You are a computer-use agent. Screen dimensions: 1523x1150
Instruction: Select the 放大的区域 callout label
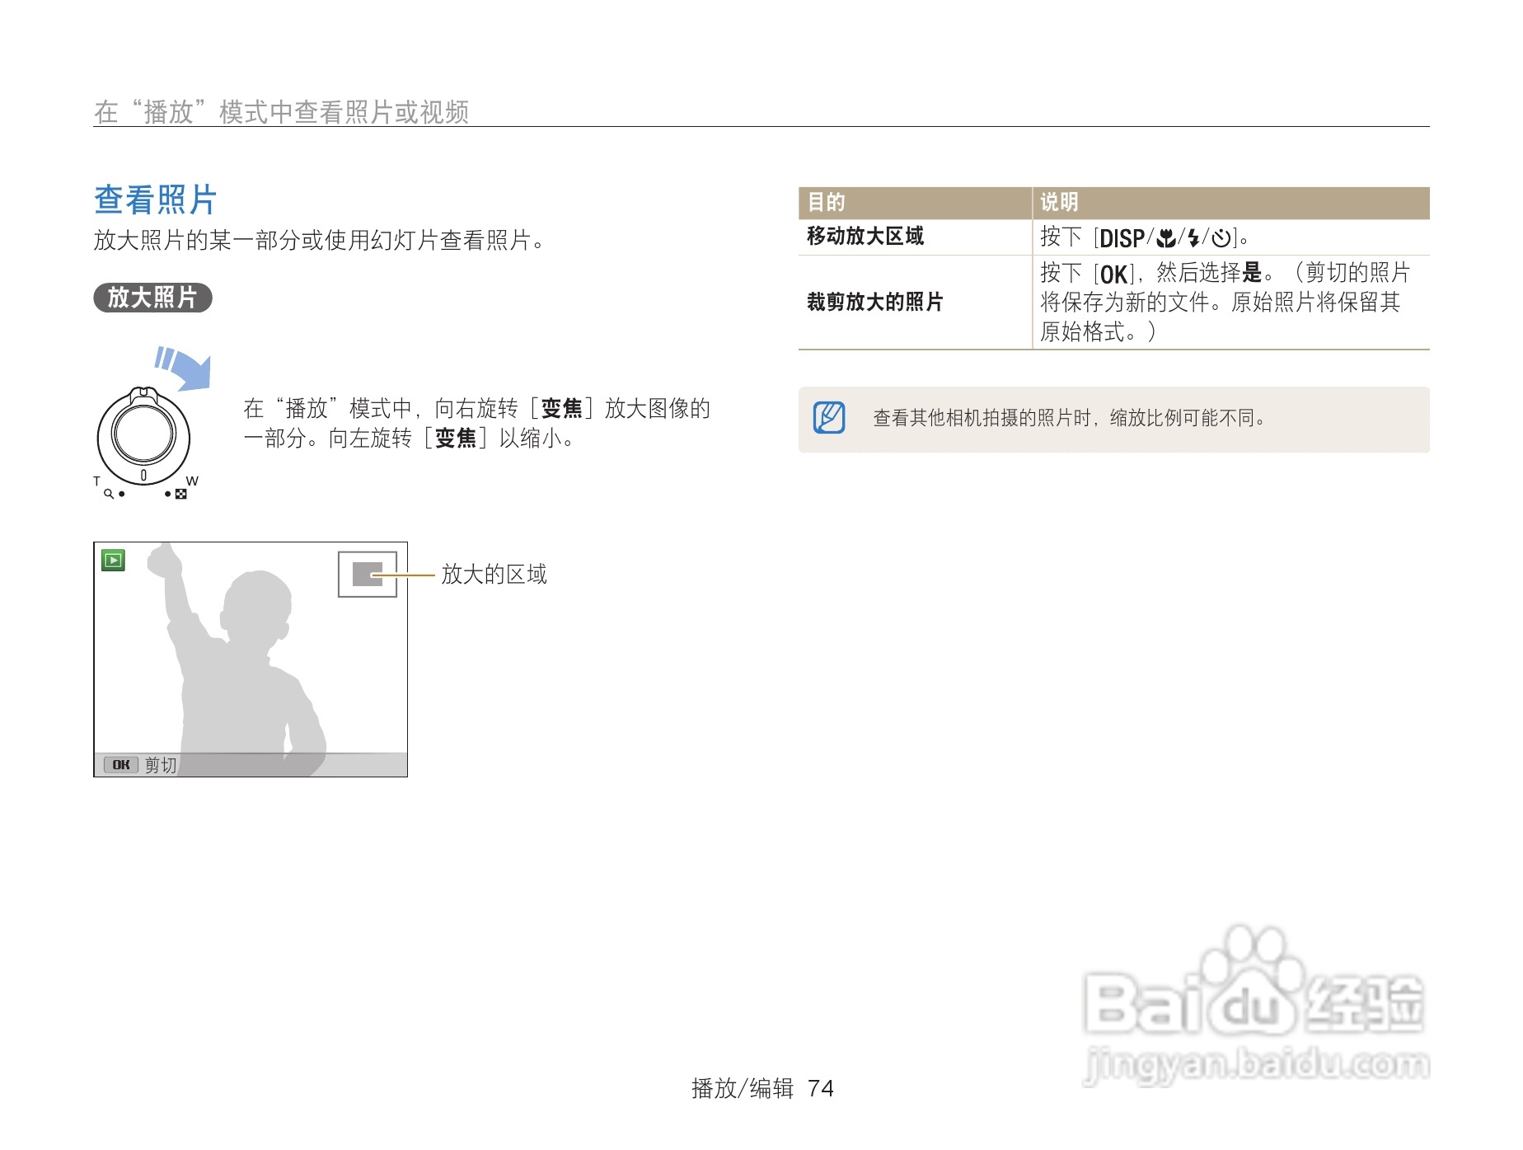tap(494, 575)
